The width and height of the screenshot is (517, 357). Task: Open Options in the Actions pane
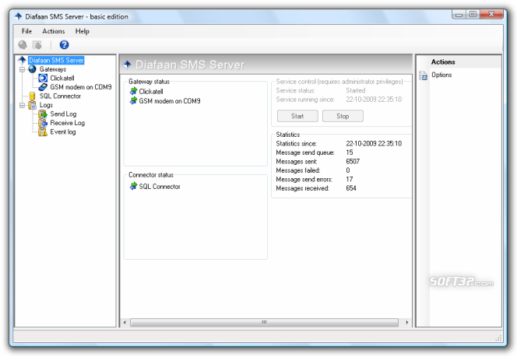(441, 75)
